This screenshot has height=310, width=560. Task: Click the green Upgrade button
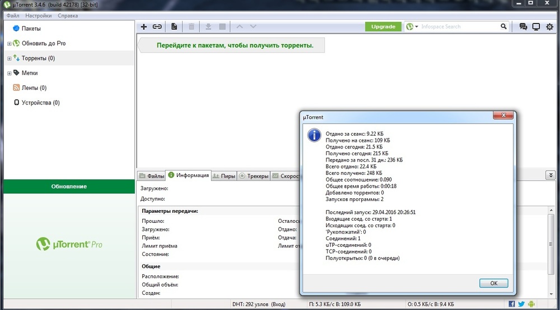[x=383, y=26]
